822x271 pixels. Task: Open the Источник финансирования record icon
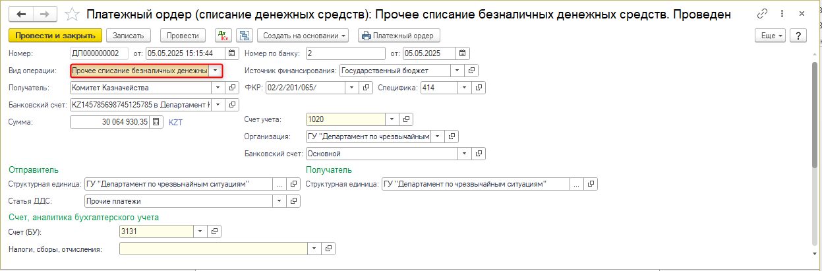coord(471,70)
